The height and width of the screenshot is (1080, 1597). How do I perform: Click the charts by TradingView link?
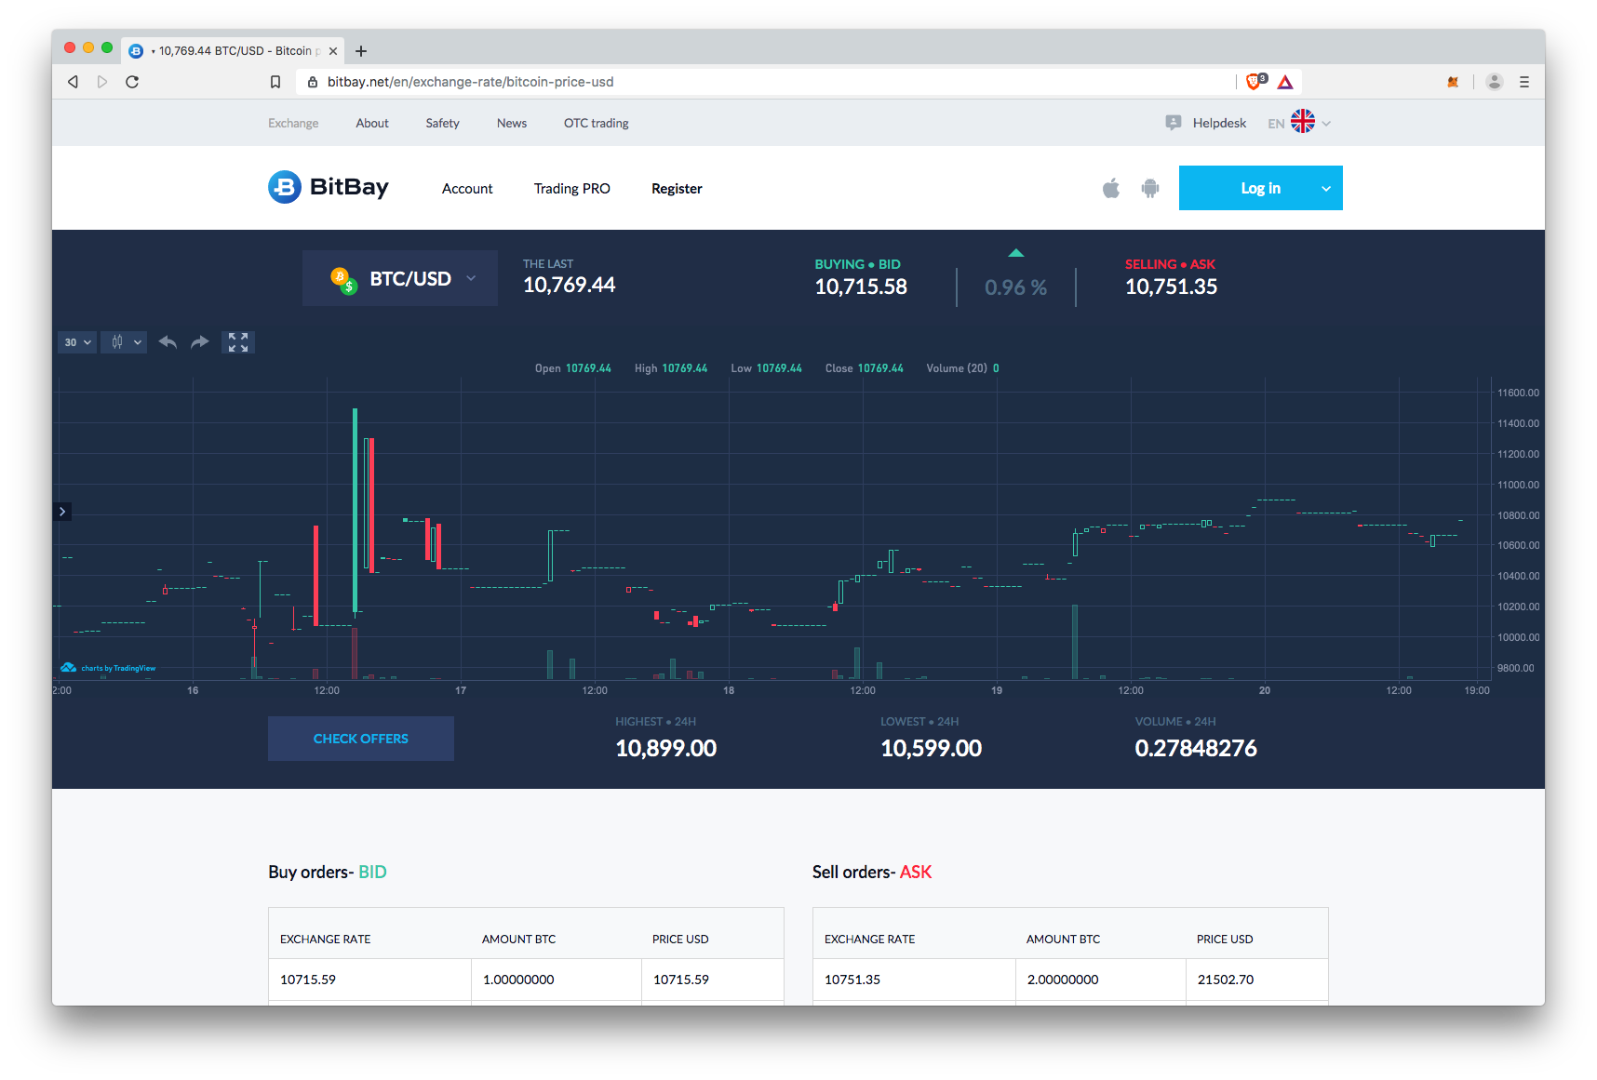[109, 668]
